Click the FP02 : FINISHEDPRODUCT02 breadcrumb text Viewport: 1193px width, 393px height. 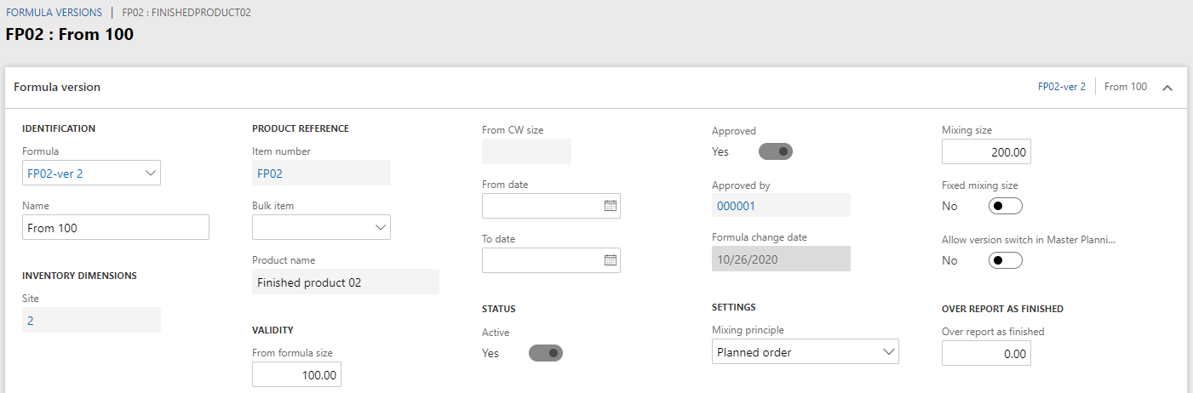point(186,13)
